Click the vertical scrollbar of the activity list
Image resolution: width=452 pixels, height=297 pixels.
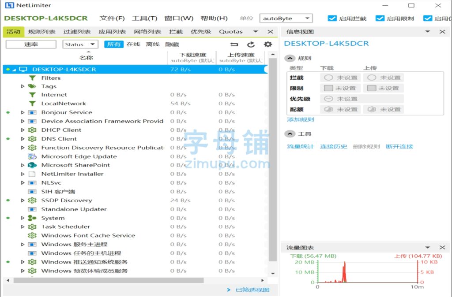[x=273, y=160]
